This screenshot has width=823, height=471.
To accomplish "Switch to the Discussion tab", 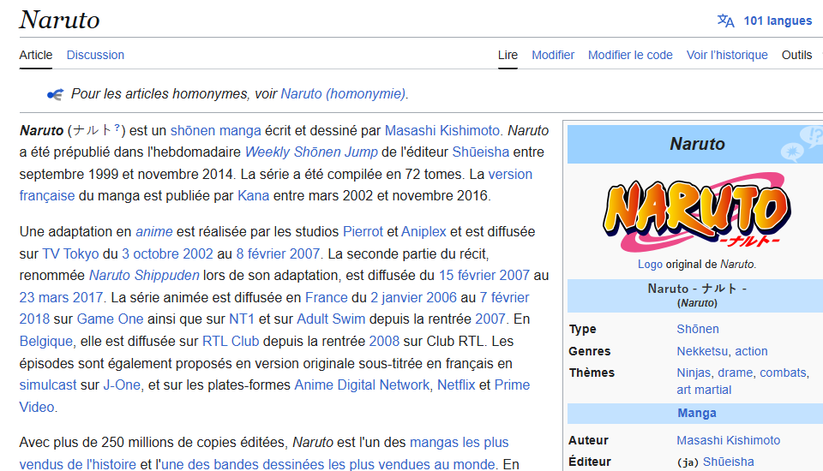I will 95,55.
